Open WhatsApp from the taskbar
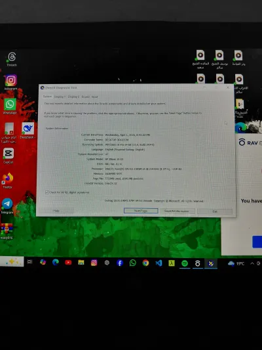This screenshot has height=350, width=262. (x=133, y=263)
